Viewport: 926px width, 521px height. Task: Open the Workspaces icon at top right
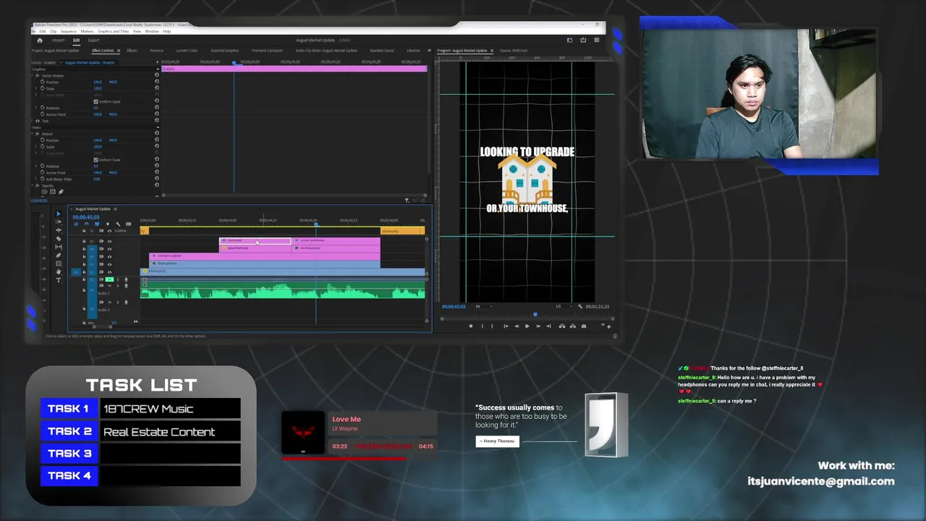click(569, 40)
